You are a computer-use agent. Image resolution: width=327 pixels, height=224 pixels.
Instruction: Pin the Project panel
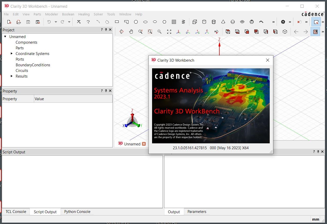(106, 30)
